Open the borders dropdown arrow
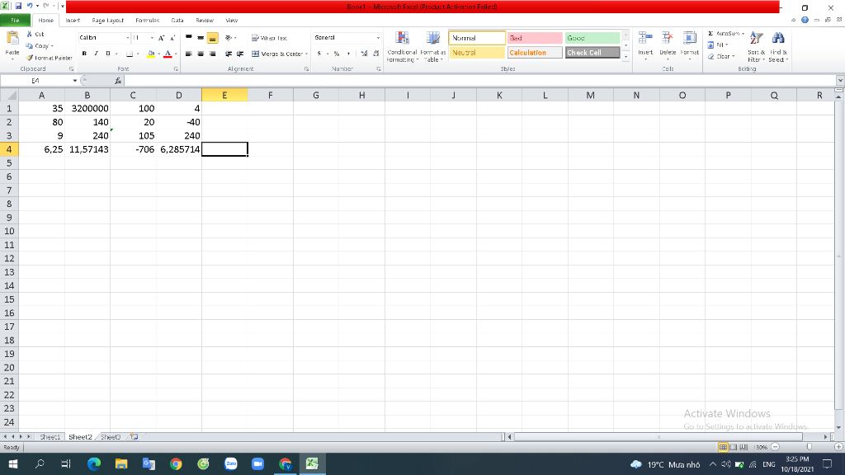The width and height of the screenshot is (845, 475). pyautogui.click(x=138, y=54)
